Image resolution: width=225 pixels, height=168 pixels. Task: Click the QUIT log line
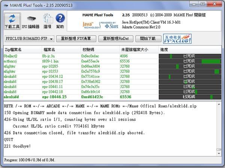[9, 140]
